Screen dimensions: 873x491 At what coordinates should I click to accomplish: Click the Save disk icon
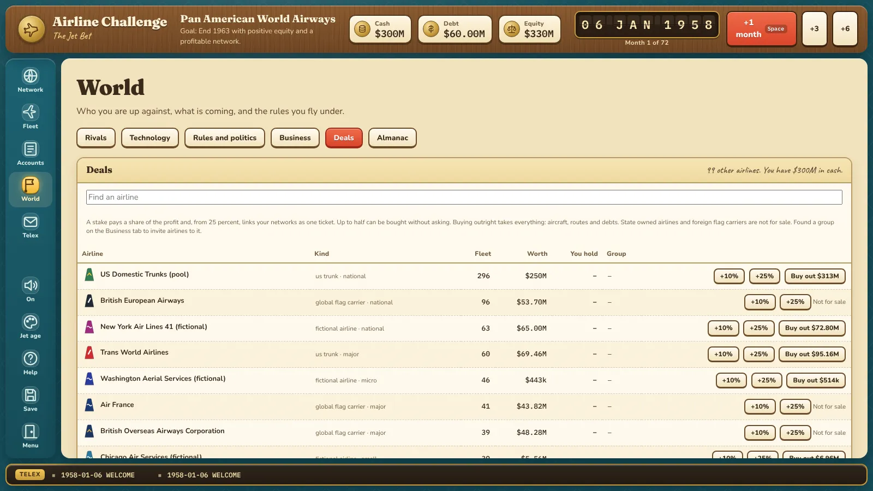pyautogui.click(x=31, y=395)
